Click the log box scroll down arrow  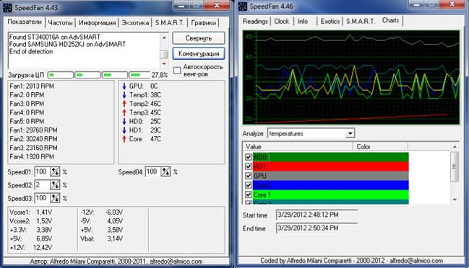pos(164,64)
